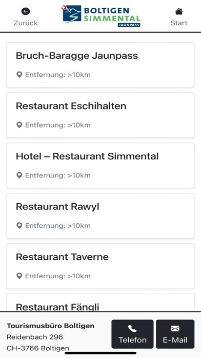This screenshot has height=358, width=201.
Task: Tap the Zurück label
Action: click(26, 23)
